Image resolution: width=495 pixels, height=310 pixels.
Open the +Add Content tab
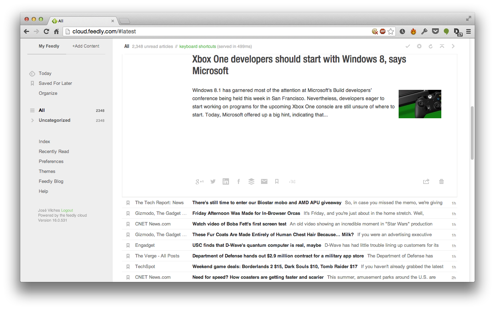tap(86, 46)
